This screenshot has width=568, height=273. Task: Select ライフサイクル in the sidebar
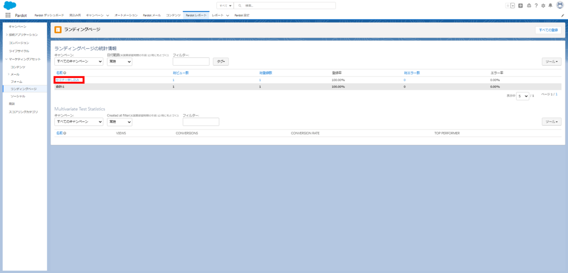[x=19, y=51]
